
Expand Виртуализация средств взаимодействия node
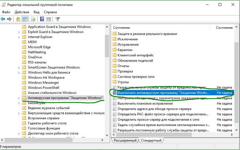(x=19, y=113)
